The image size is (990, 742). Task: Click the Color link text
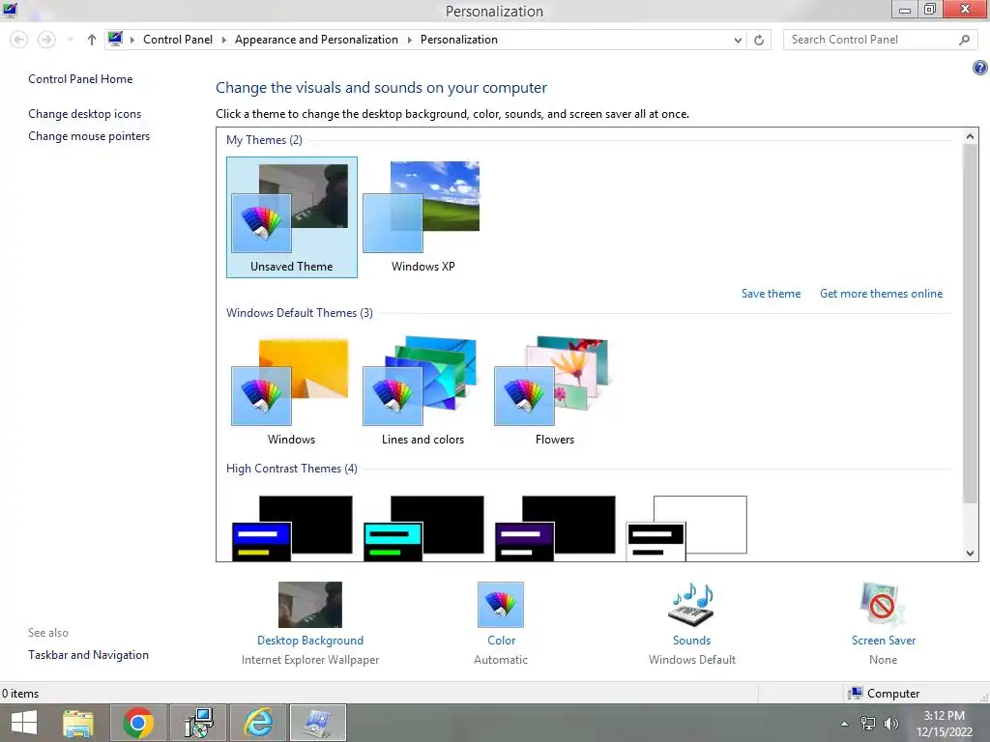coord(502,641)
